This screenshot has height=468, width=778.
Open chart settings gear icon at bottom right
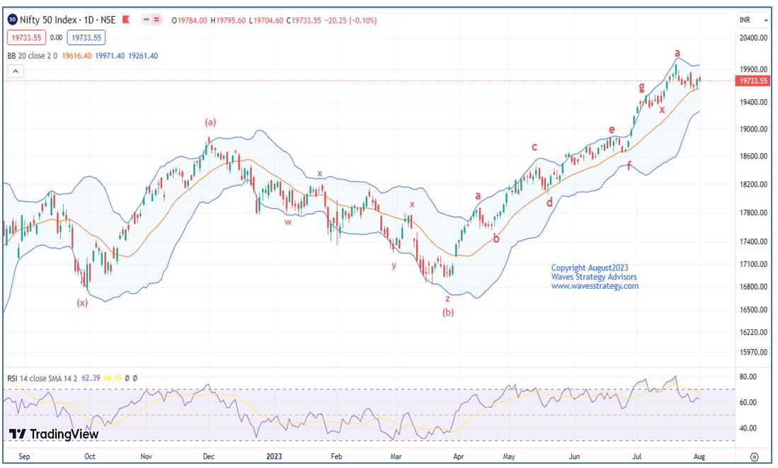(x=754, y=457)
